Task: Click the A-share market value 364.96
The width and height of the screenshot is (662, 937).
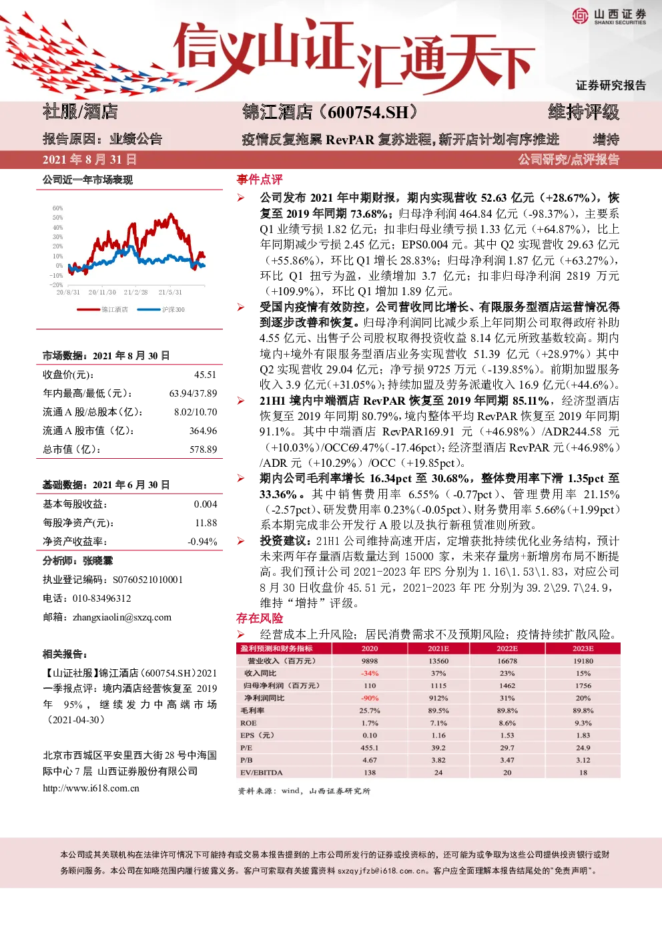Action: pos(203,431)
